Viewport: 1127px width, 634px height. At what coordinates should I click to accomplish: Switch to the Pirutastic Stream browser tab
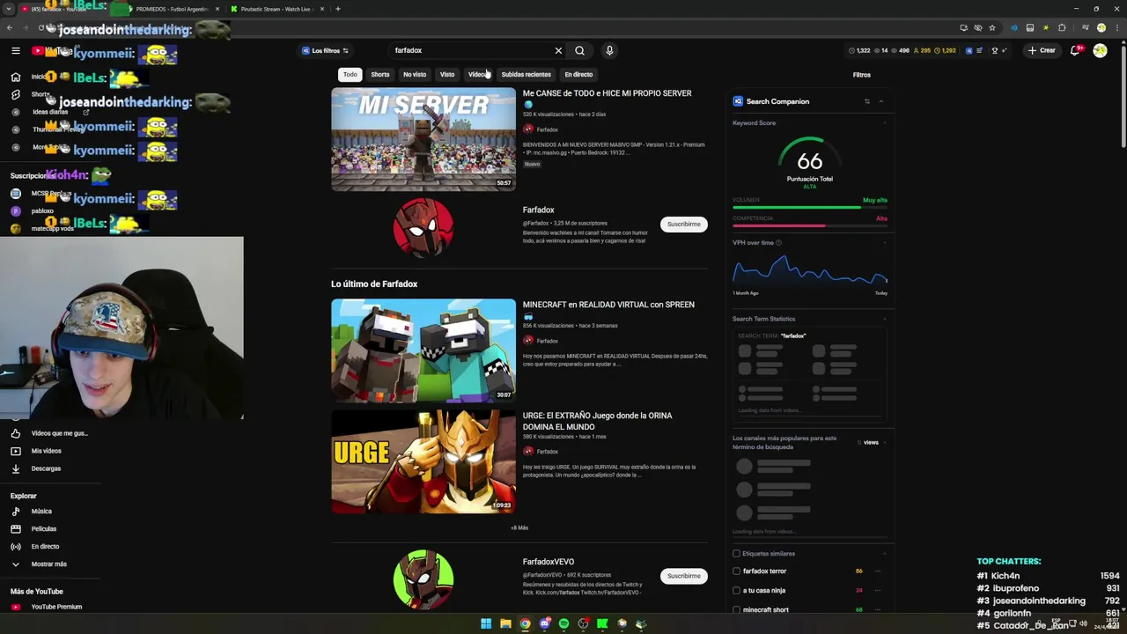point(277,9)
